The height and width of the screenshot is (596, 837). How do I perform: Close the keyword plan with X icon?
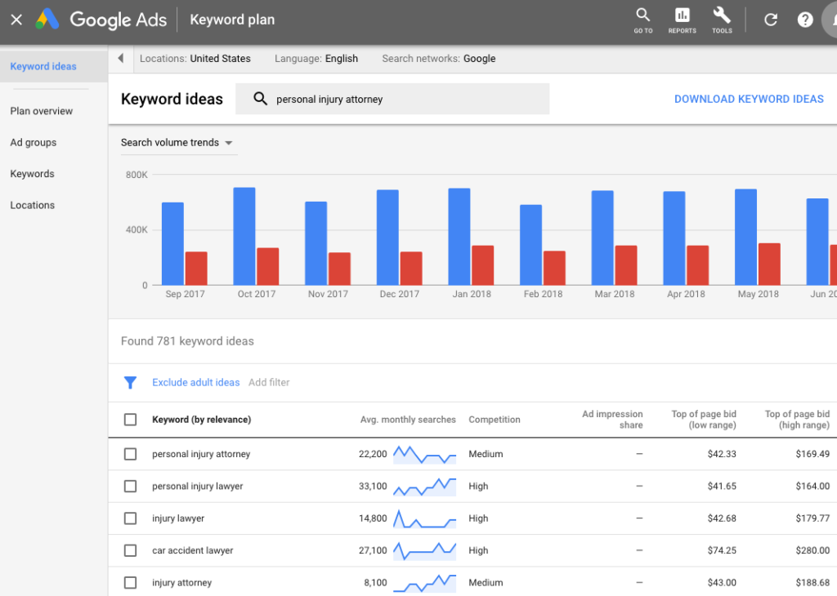[x=16, y=20]
